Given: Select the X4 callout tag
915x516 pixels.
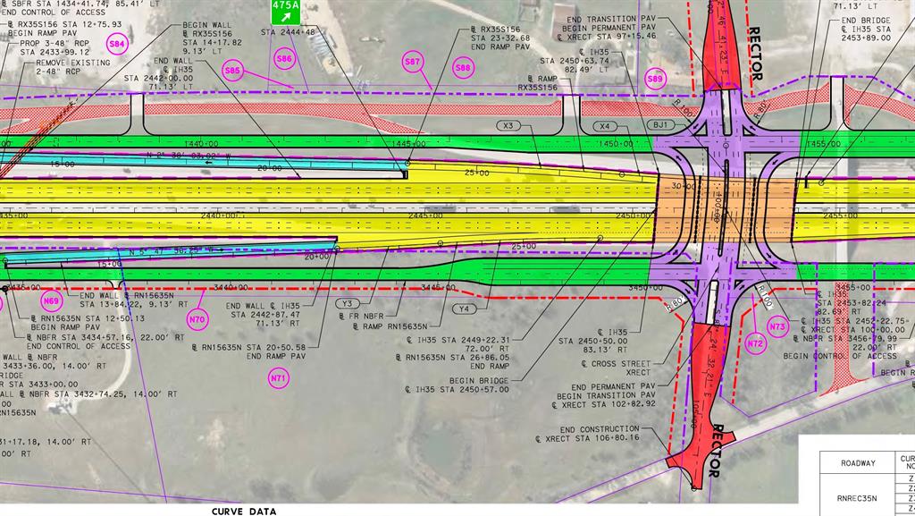Looking at the screenshot, I should 605,126.
